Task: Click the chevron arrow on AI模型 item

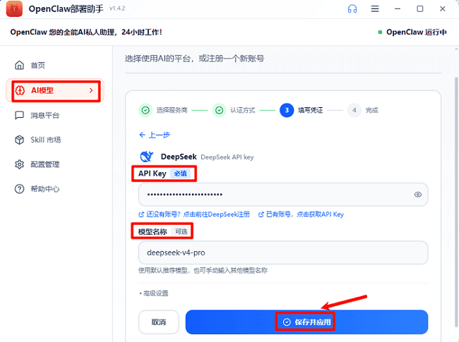Action: point(91,91)
